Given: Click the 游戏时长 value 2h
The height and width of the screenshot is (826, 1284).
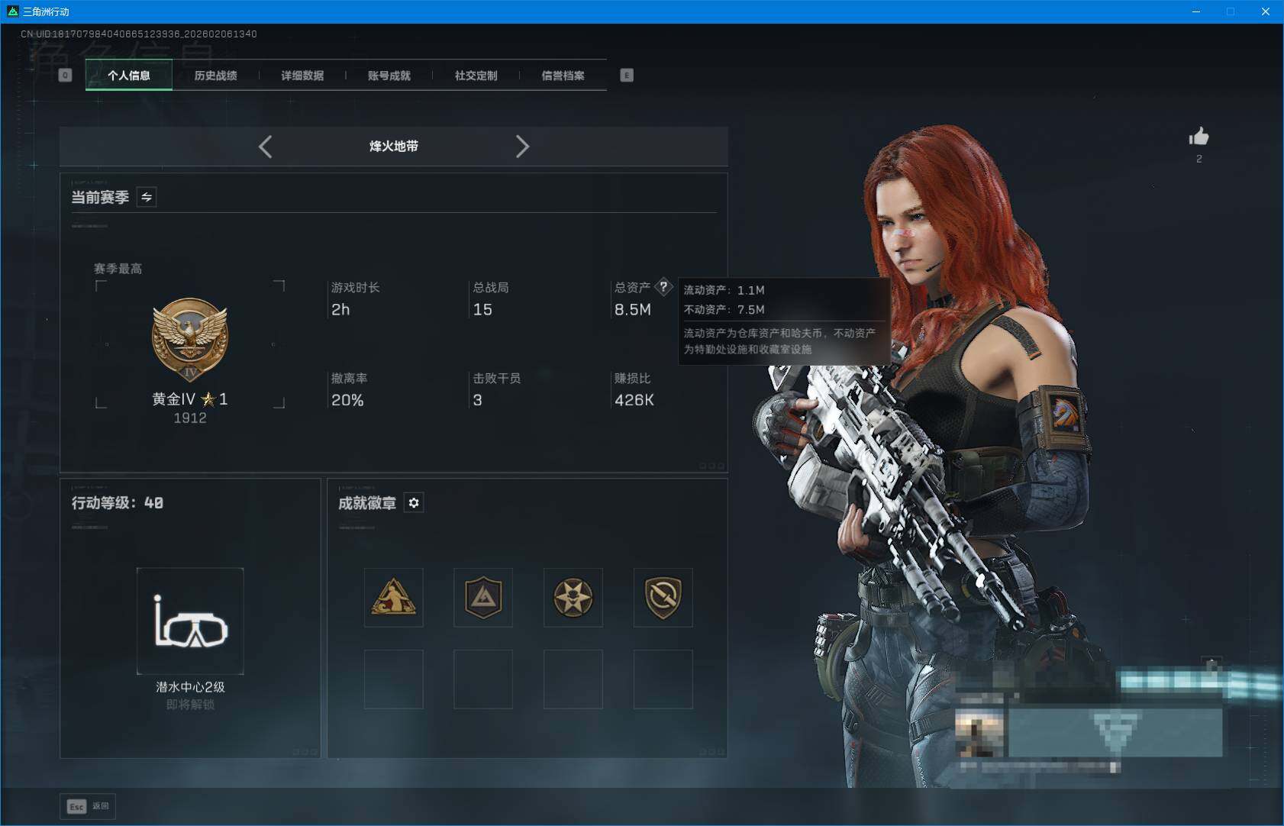Looking at the screenshot, I should point(340,310).
